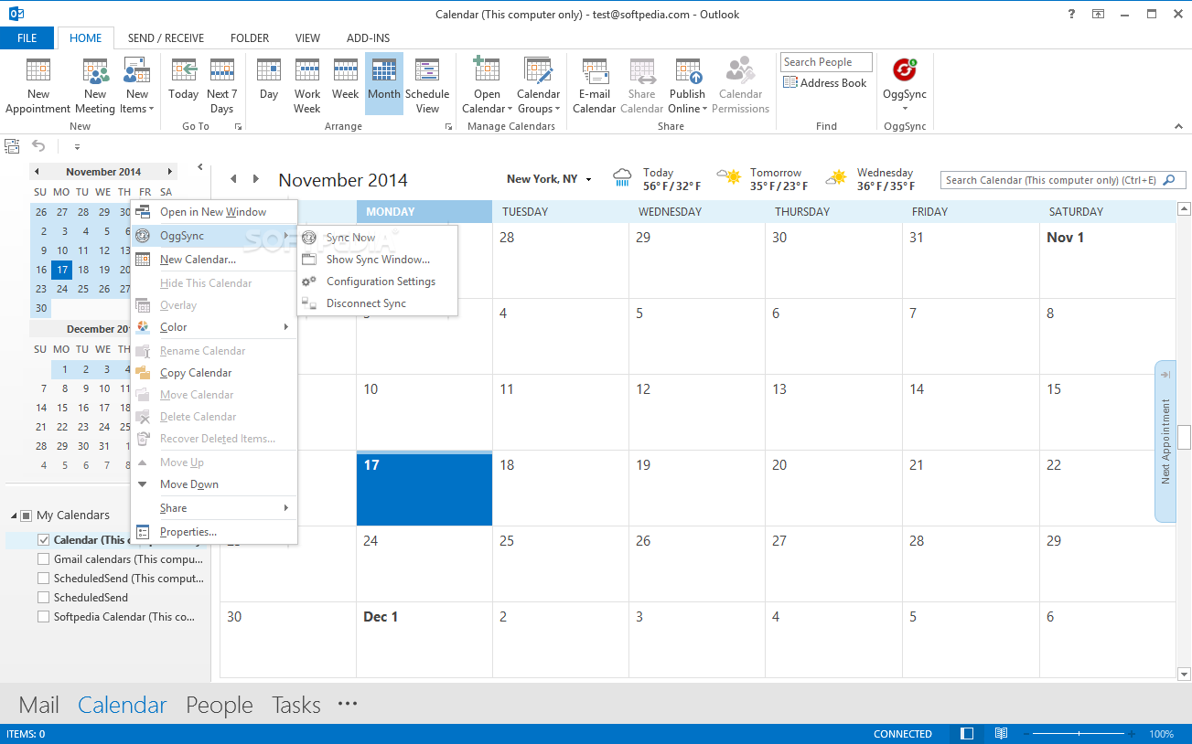Image resolution: width=1192 pixels, height=744 pixels.
Task: Choose Show Sync Window...
Action: coord(378,260)
